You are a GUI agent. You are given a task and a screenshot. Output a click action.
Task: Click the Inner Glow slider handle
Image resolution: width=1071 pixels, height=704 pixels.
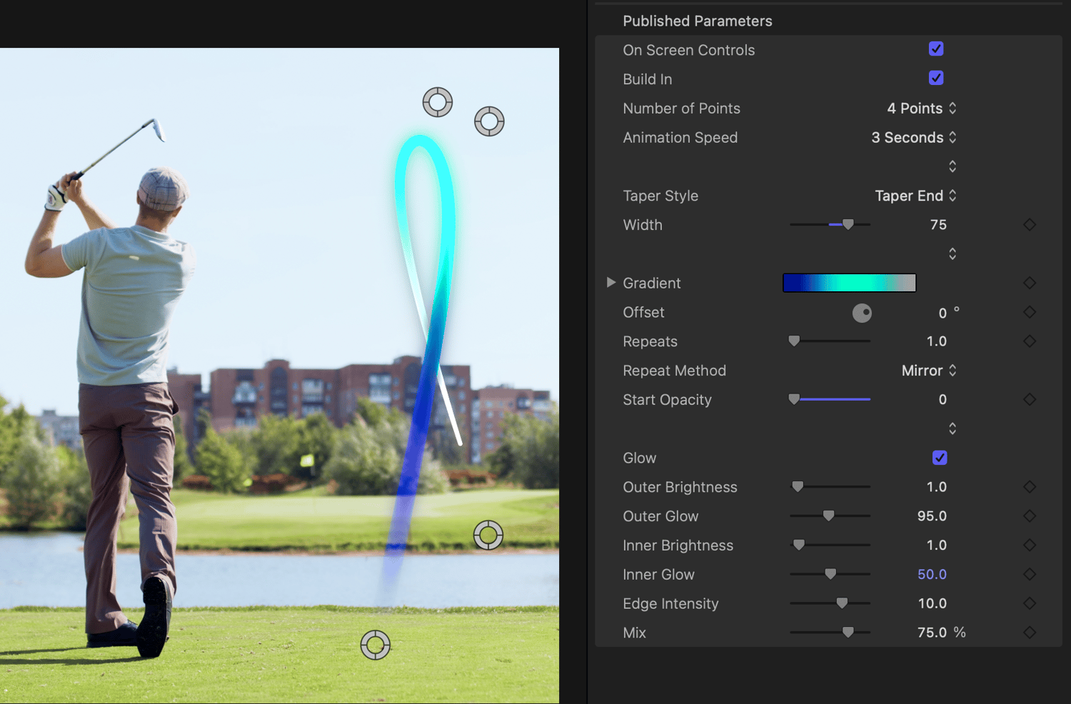830,574
